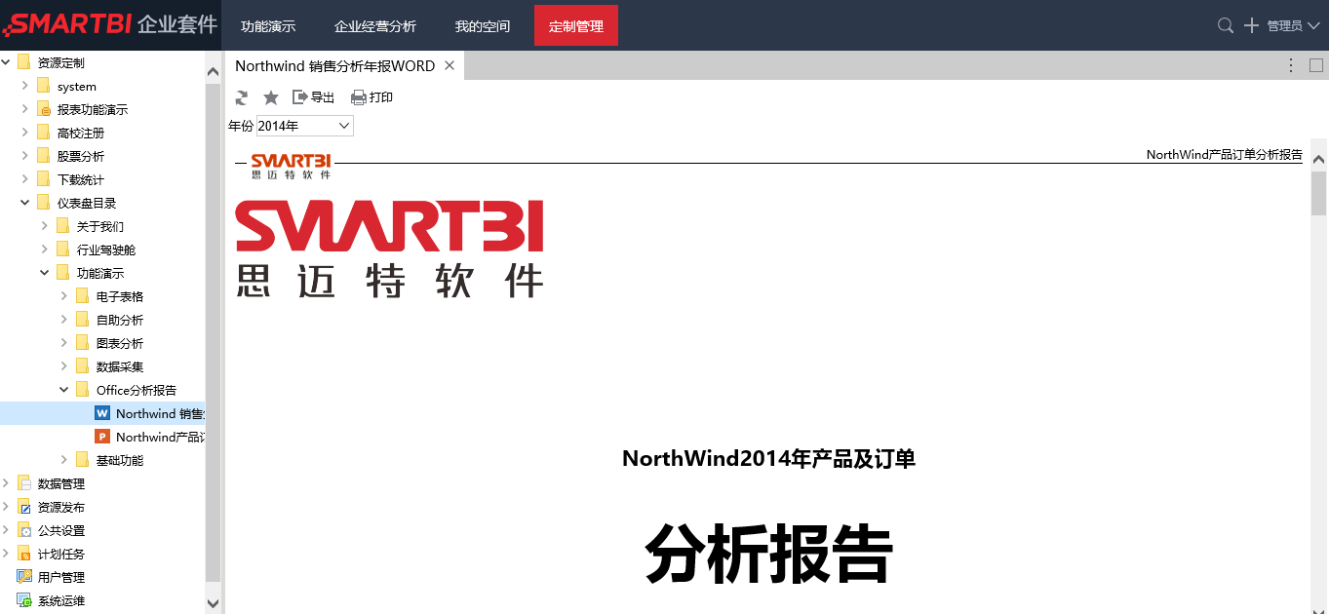Viewport: 1329px width, 614px height.
Task: Click tree panel scroll down arrow
Action: click(x=214, y=604)
